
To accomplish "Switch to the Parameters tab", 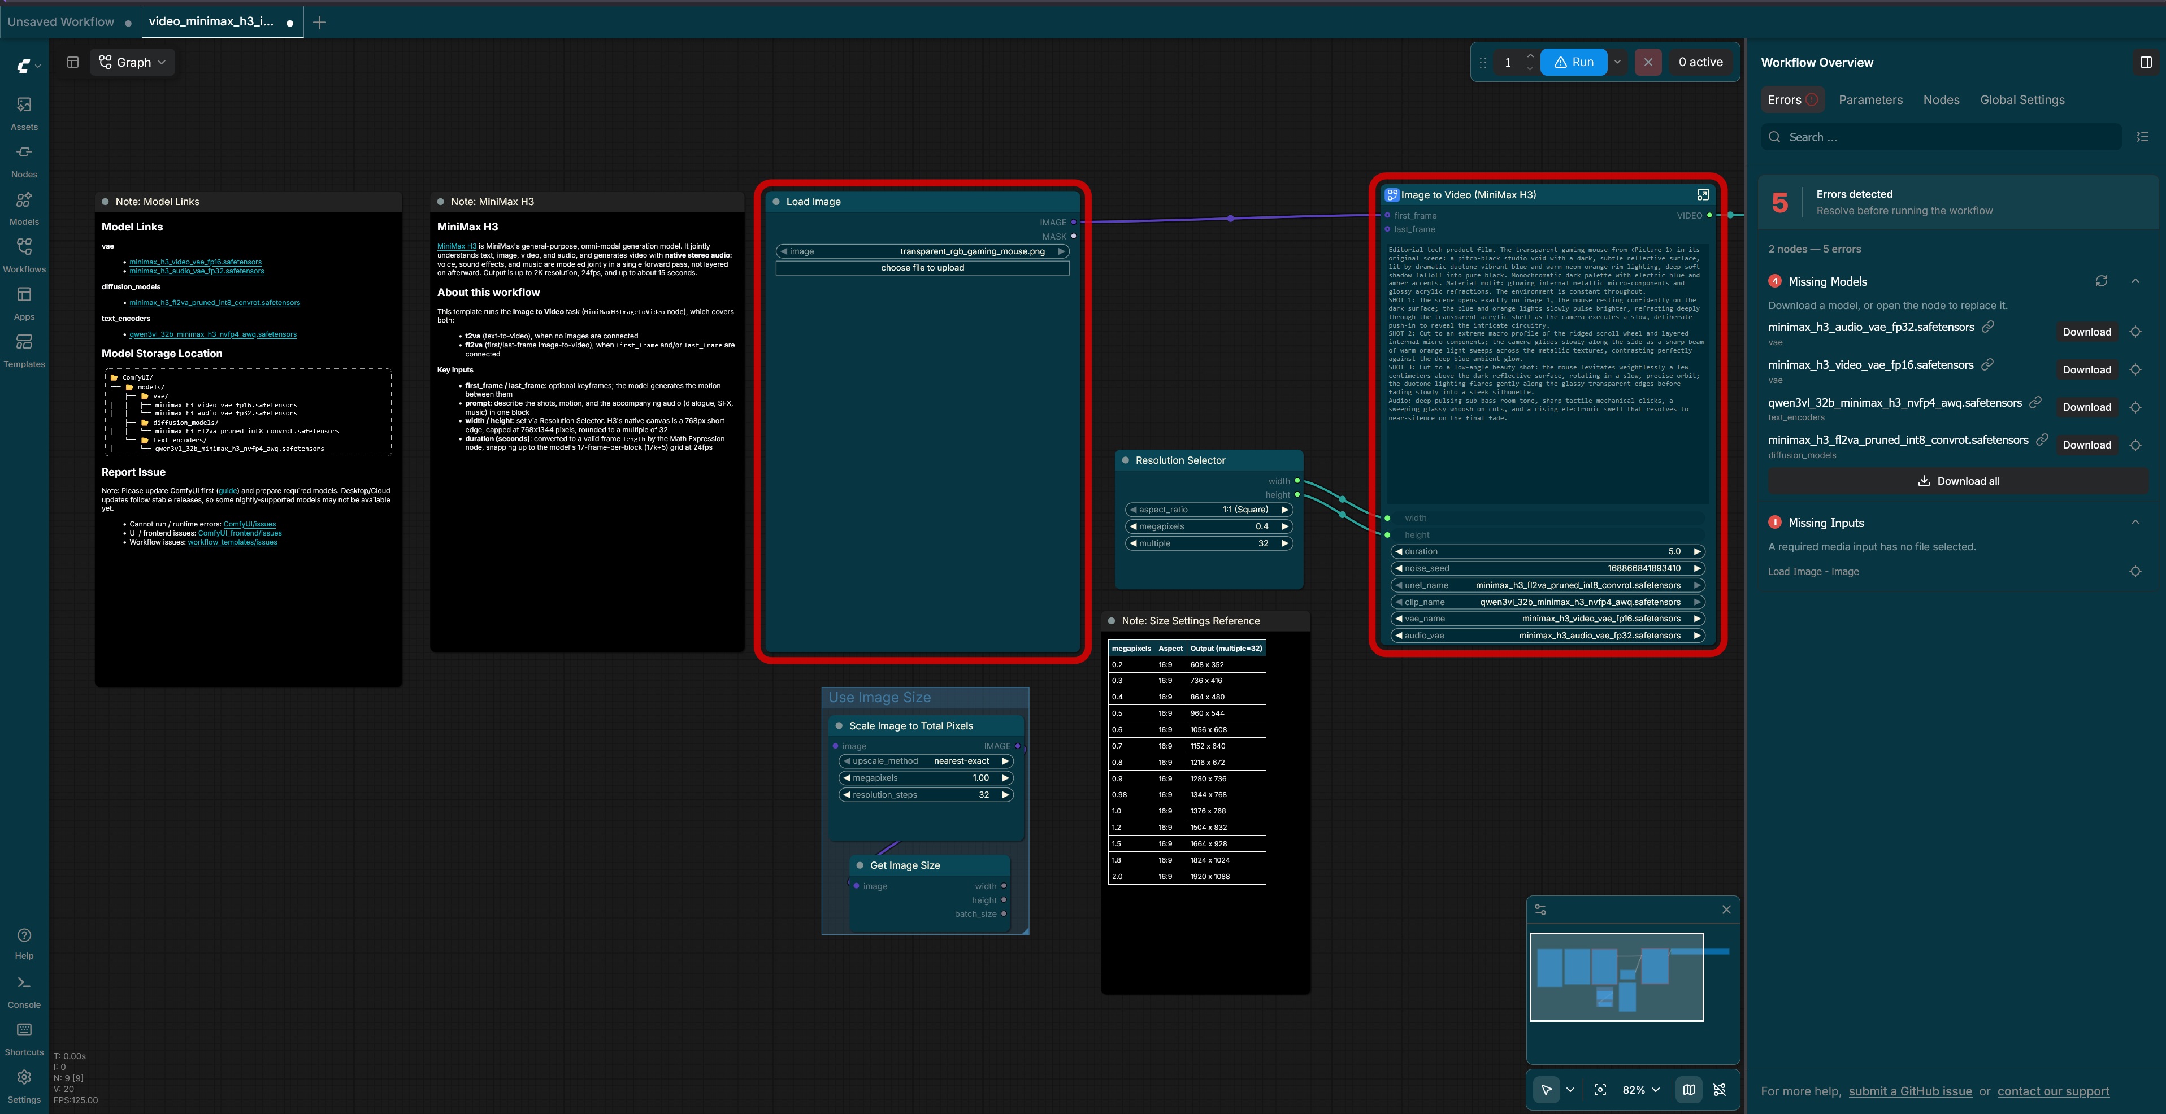I will point(1870,100).
